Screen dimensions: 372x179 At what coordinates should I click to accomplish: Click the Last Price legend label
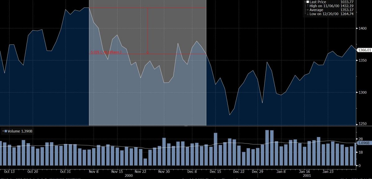tap(317, 2)
